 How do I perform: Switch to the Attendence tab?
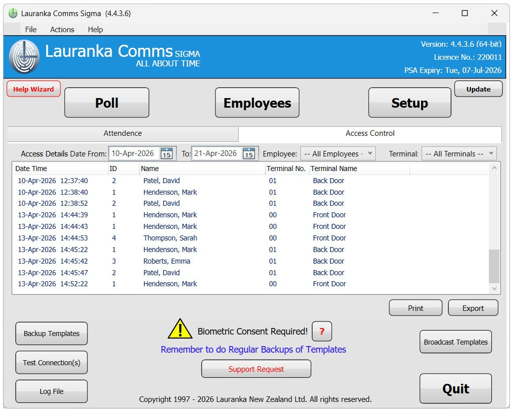click(123, 133)
